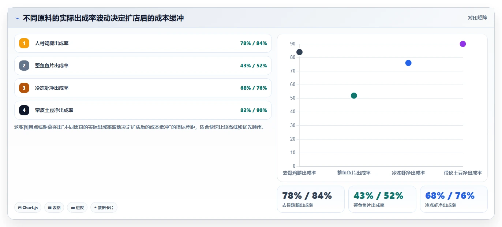Screen dimensions: 502x227
Task: Select the 去骨鸡腿出成率 list row
Action: click(x=143, y=43)
